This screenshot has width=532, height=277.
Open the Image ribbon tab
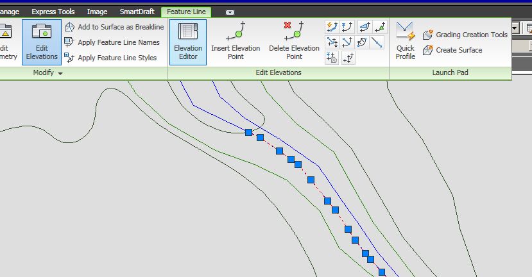pyautogui.click(x=97, y=12)
